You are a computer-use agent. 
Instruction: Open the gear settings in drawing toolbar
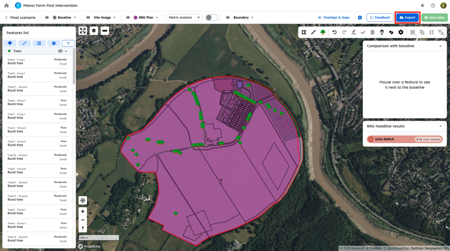(401, 32)
